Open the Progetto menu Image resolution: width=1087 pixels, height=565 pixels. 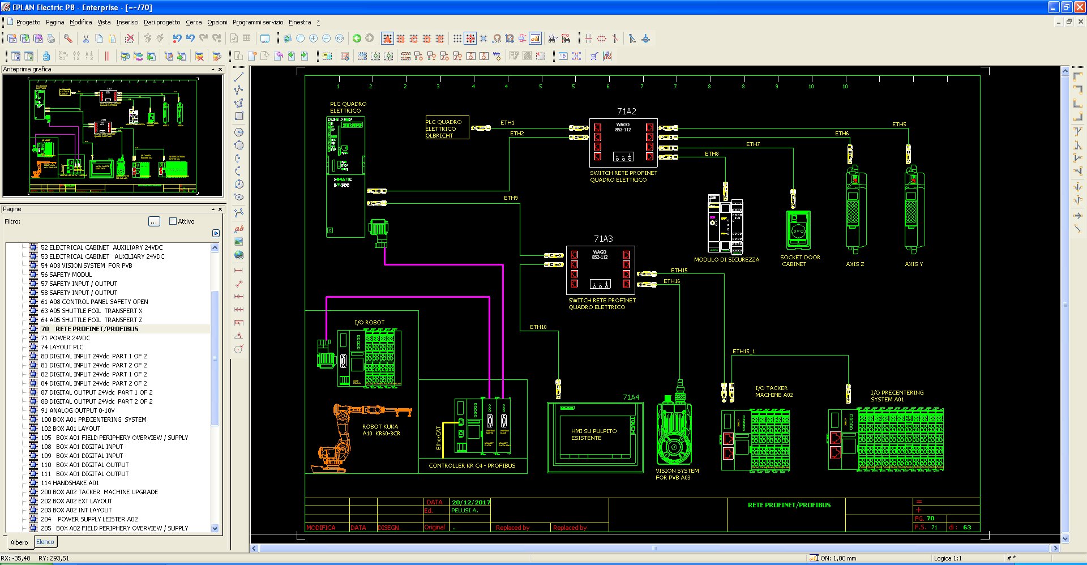click(x=28, y=22)
